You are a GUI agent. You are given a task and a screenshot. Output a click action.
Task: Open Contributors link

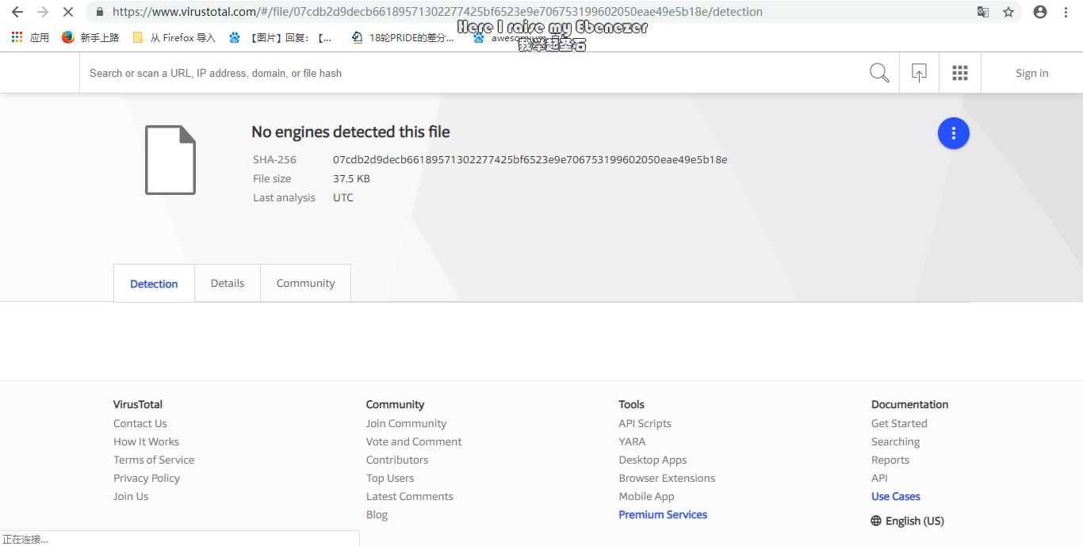click(397, 460)
